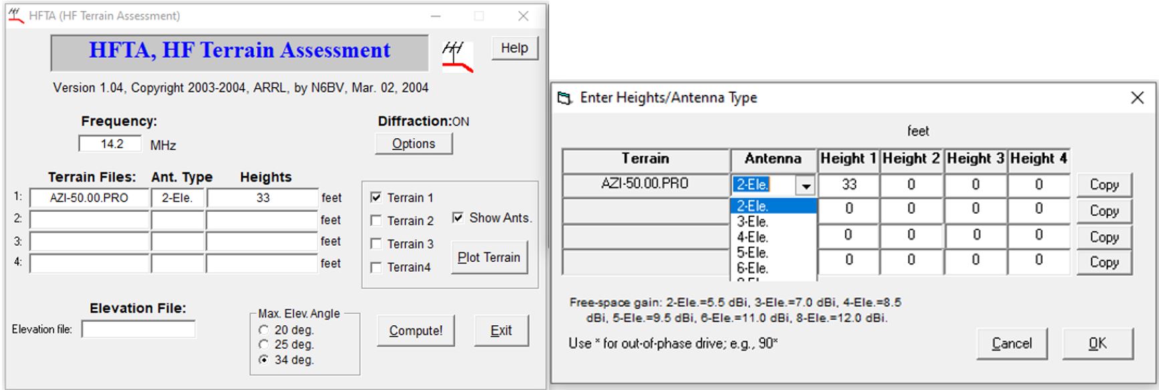Select 20 deg. max elevation angle
The width and height of the screenshot is (1159, 390).
pos(264,330)
